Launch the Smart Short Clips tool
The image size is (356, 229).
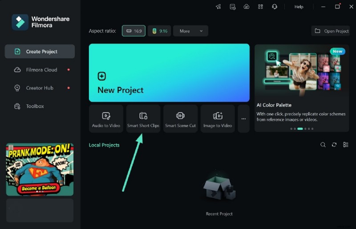pos(143,119)
